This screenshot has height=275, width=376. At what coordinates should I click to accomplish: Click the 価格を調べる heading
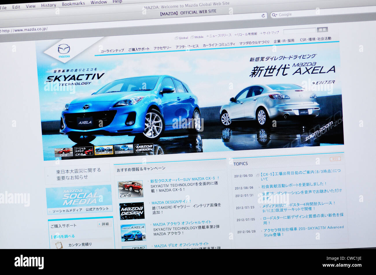click(x=64, y=236)
